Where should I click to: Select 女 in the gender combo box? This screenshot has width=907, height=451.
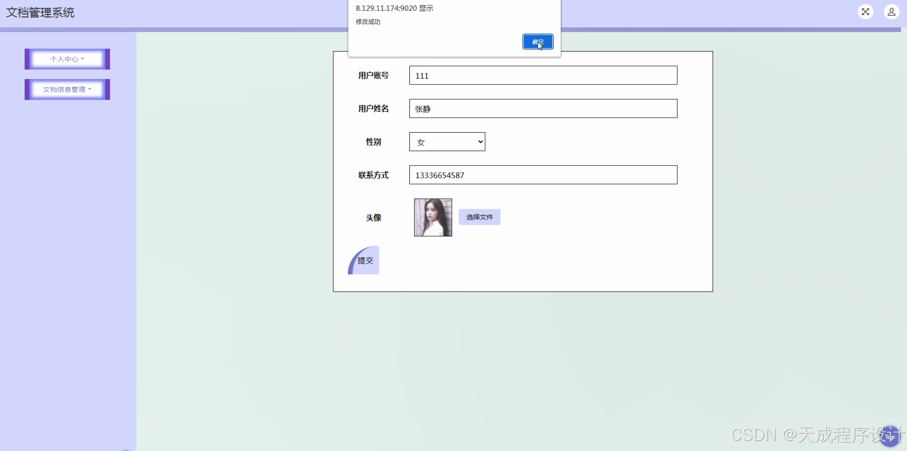pos(446,142)
